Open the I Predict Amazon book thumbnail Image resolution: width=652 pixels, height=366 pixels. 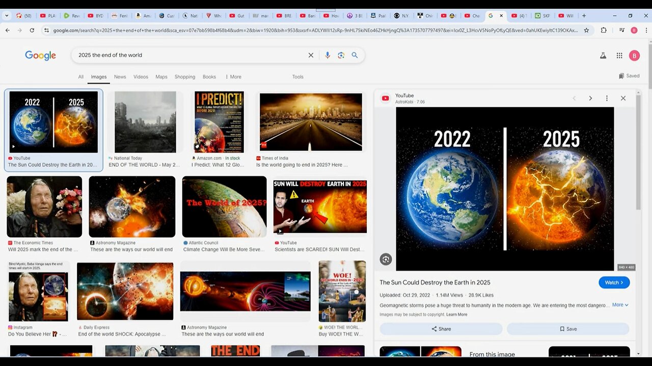click(x=219, y=122)
